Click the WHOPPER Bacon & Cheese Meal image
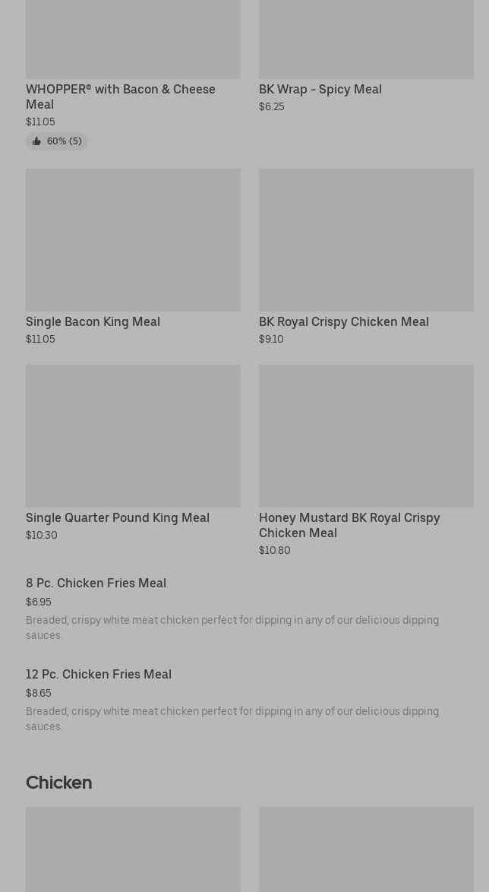Image resolution: width=489 pixels, height=892 pixels. point(133,40)
